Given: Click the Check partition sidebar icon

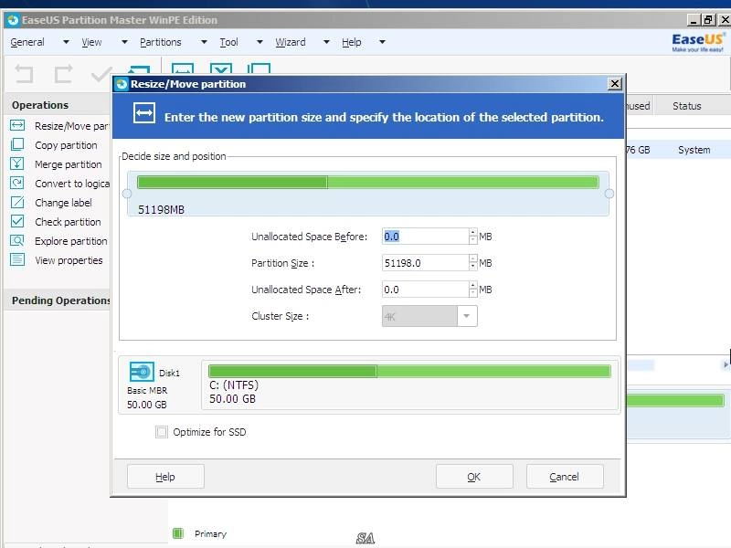Looking at the screenshot, I should pos(17,221).
